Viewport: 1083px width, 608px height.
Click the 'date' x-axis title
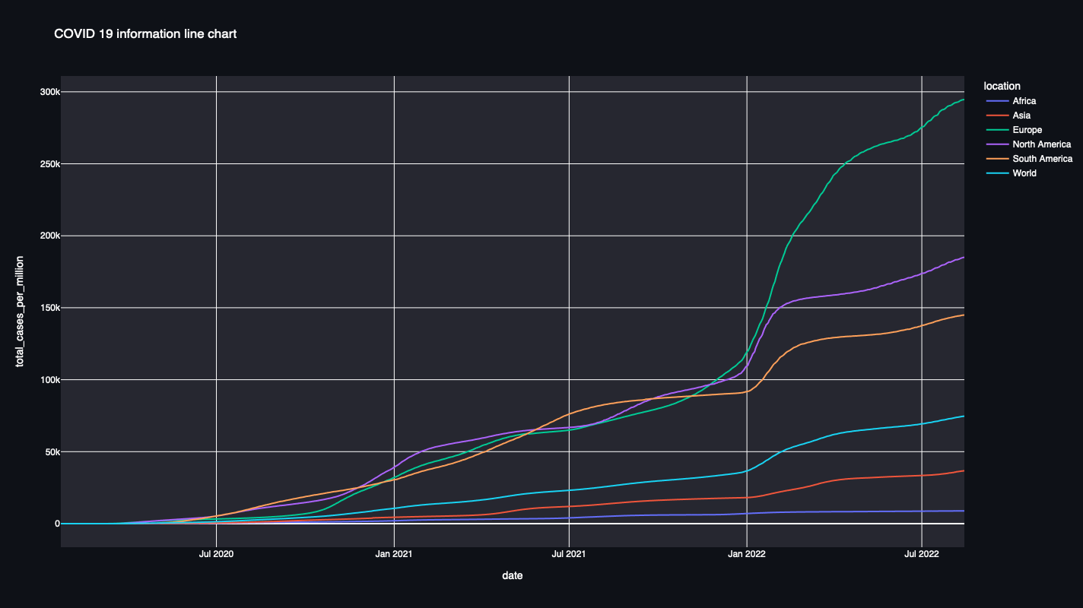[513, 576]
